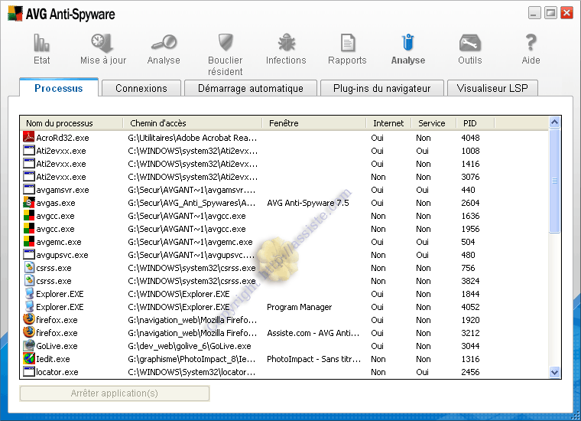581x421 pixels.
Task: Click the 'Program Manager' window cell
Action: pyautogui.click(x=300, y=307)
